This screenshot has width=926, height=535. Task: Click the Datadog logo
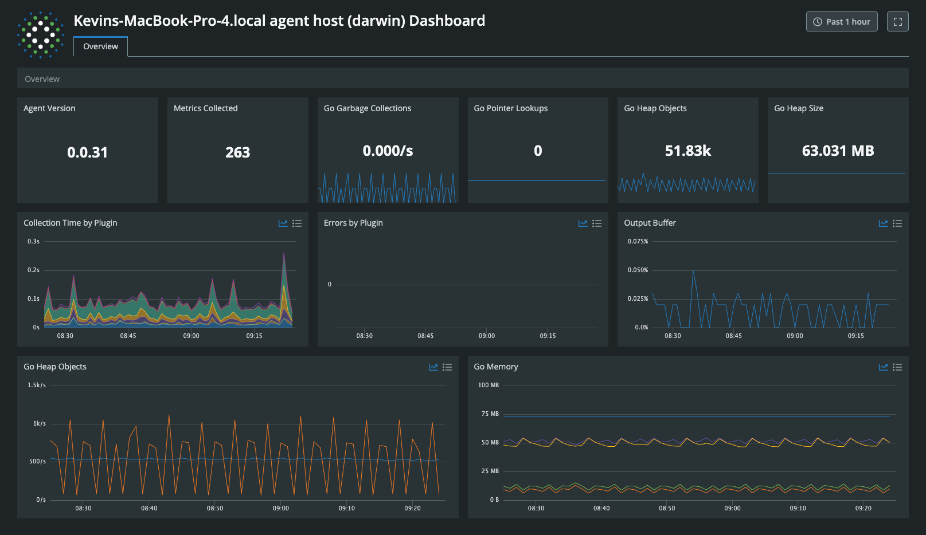tap(40, 34)
